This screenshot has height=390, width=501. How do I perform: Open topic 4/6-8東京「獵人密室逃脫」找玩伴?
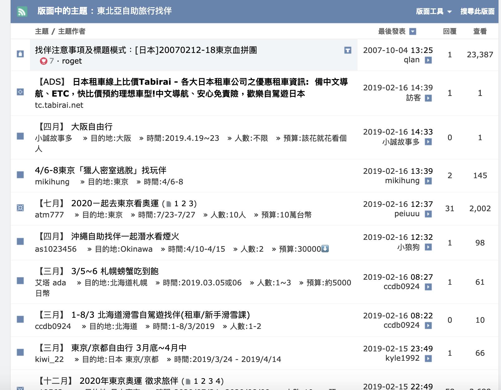click(x=100, y=170)
